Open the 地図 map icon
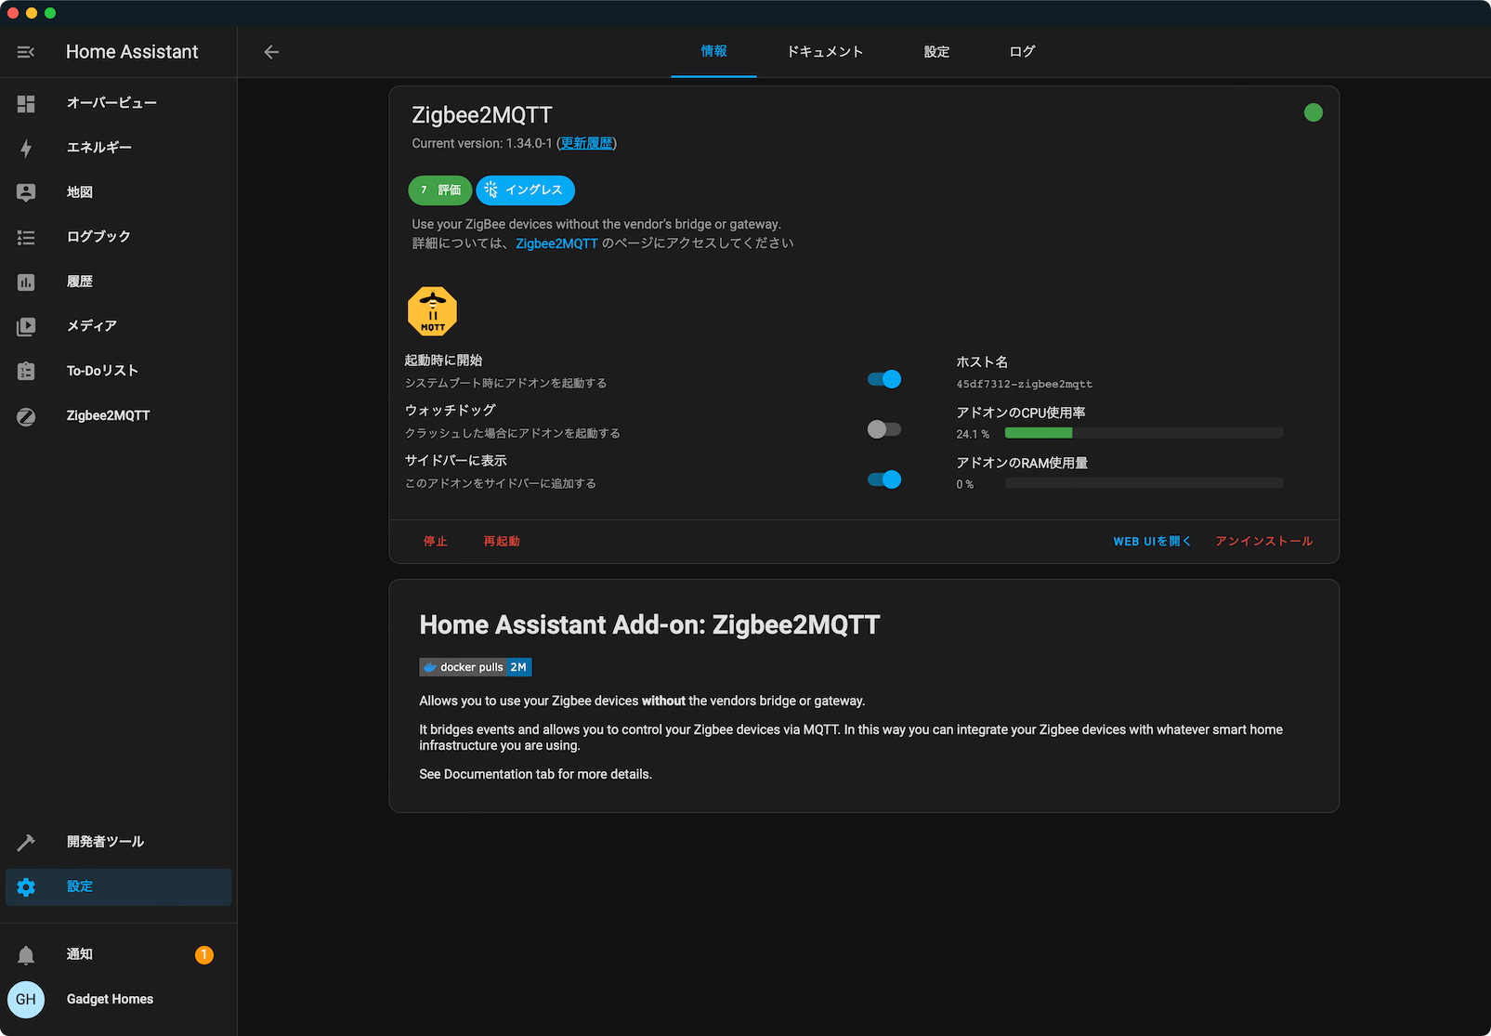 pos(26,192)
